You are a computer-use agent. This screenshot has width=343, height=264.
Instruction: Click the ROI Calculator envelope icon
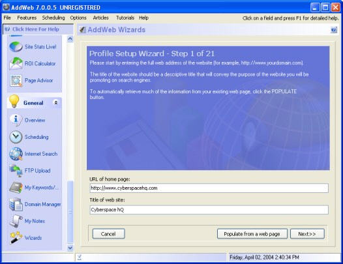click(16, 63)
